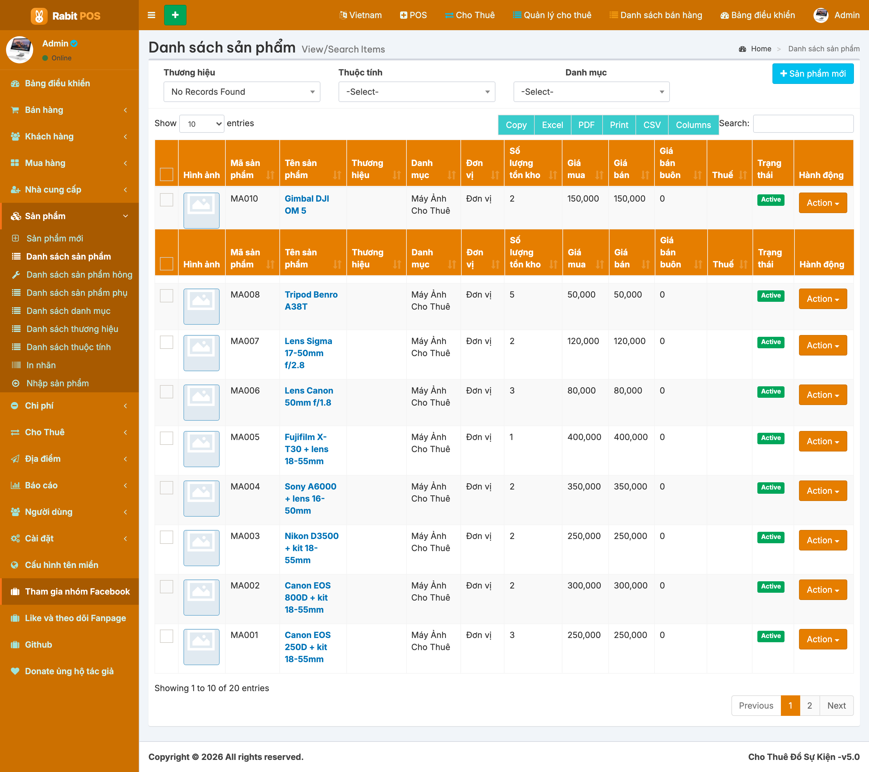869x772 pixels.
Task: Open the Fujifilm X-T30 + lens 18-55mm product link
Action: tap(306, 449)
